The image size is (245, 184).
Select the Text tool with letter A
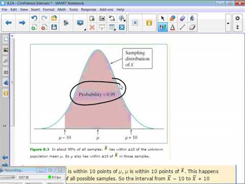point(173,27)
